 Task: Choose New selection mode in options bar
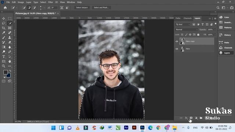(23, 8)
